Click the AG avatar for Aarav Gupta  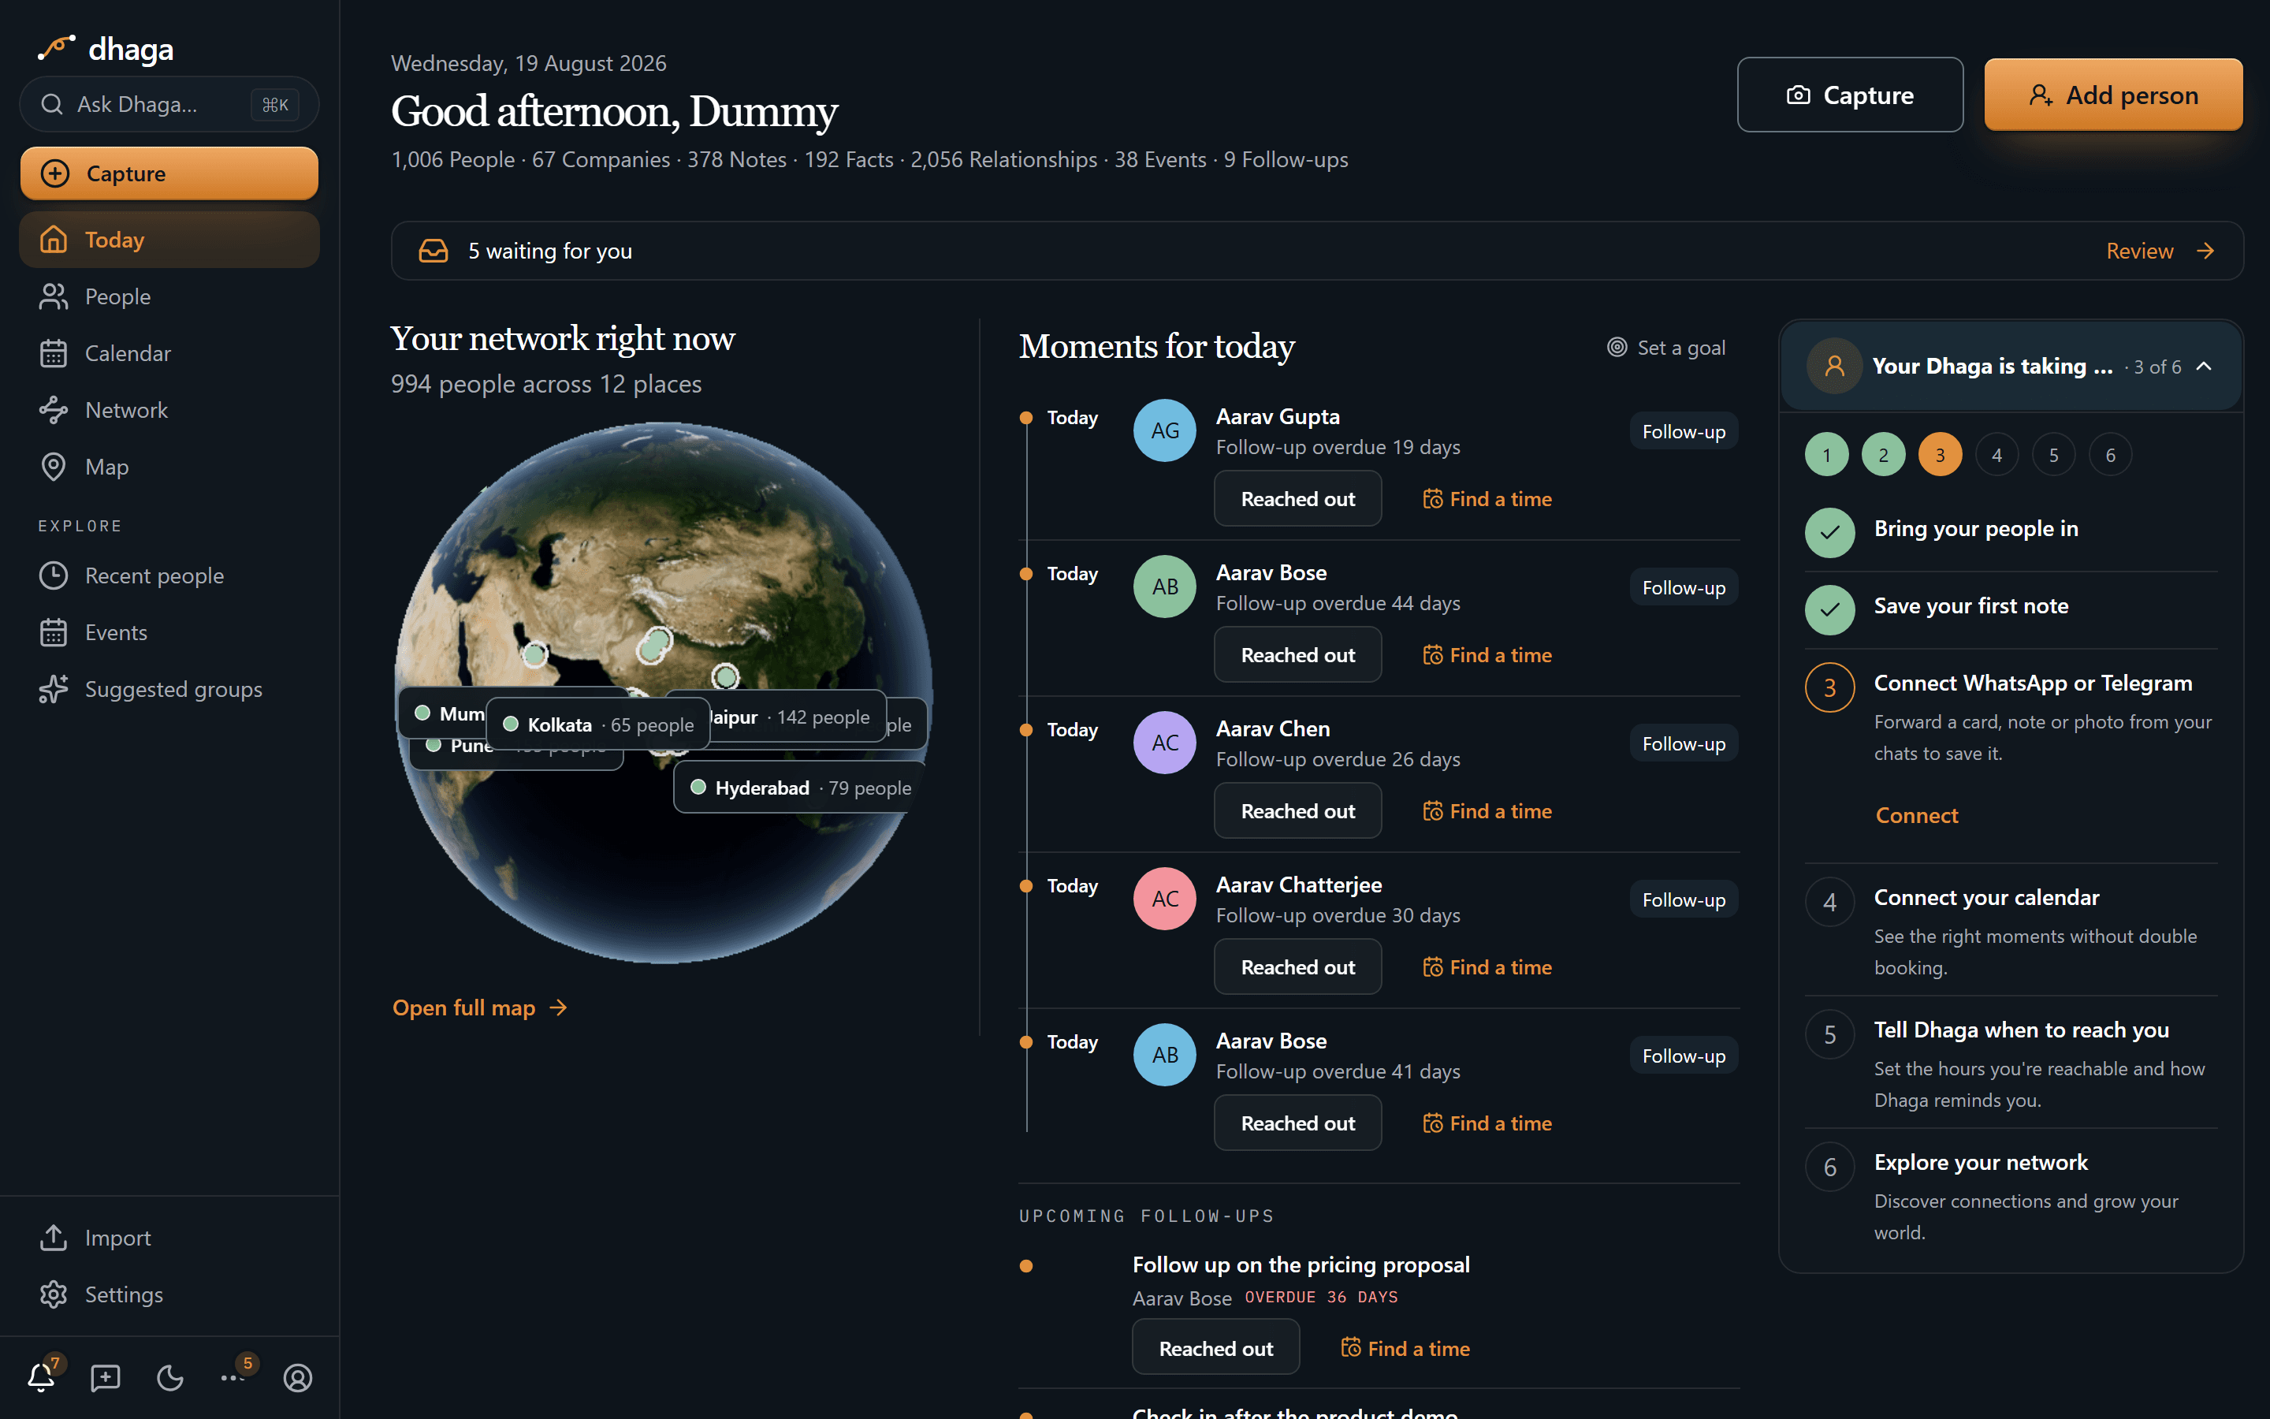click(1164, 430)
